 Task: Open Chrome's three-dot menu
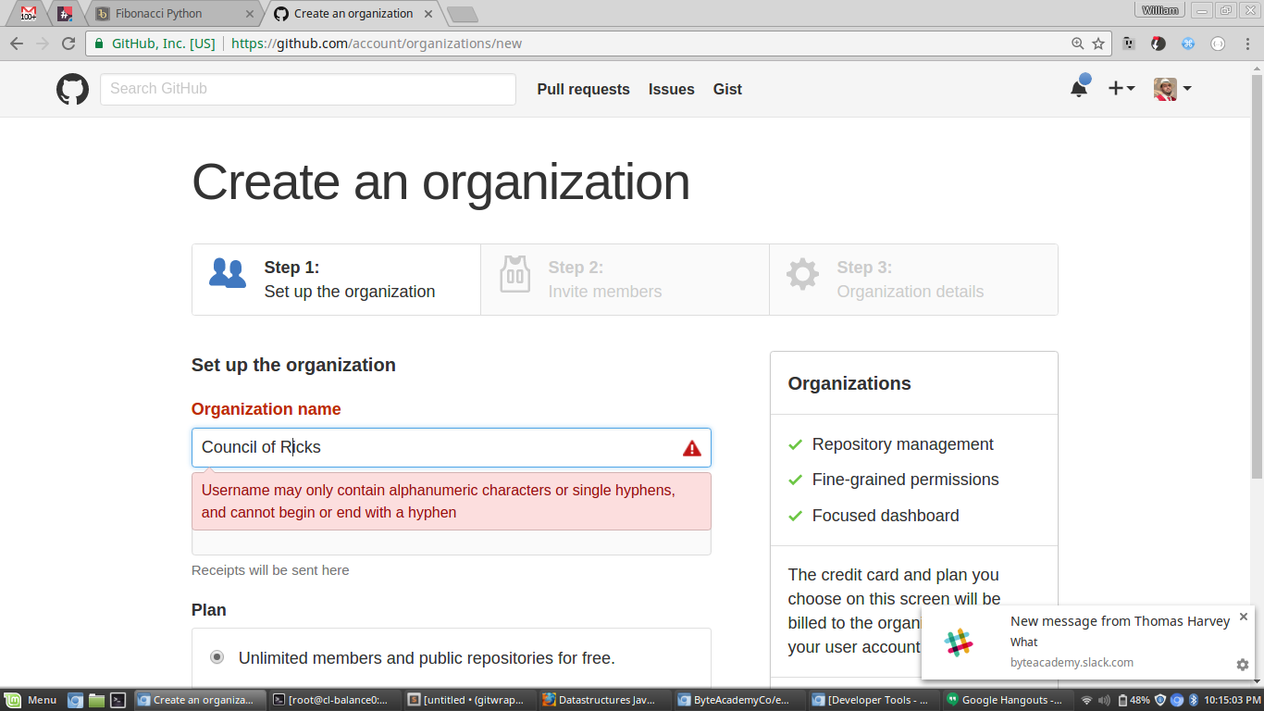pos(1246,44)
